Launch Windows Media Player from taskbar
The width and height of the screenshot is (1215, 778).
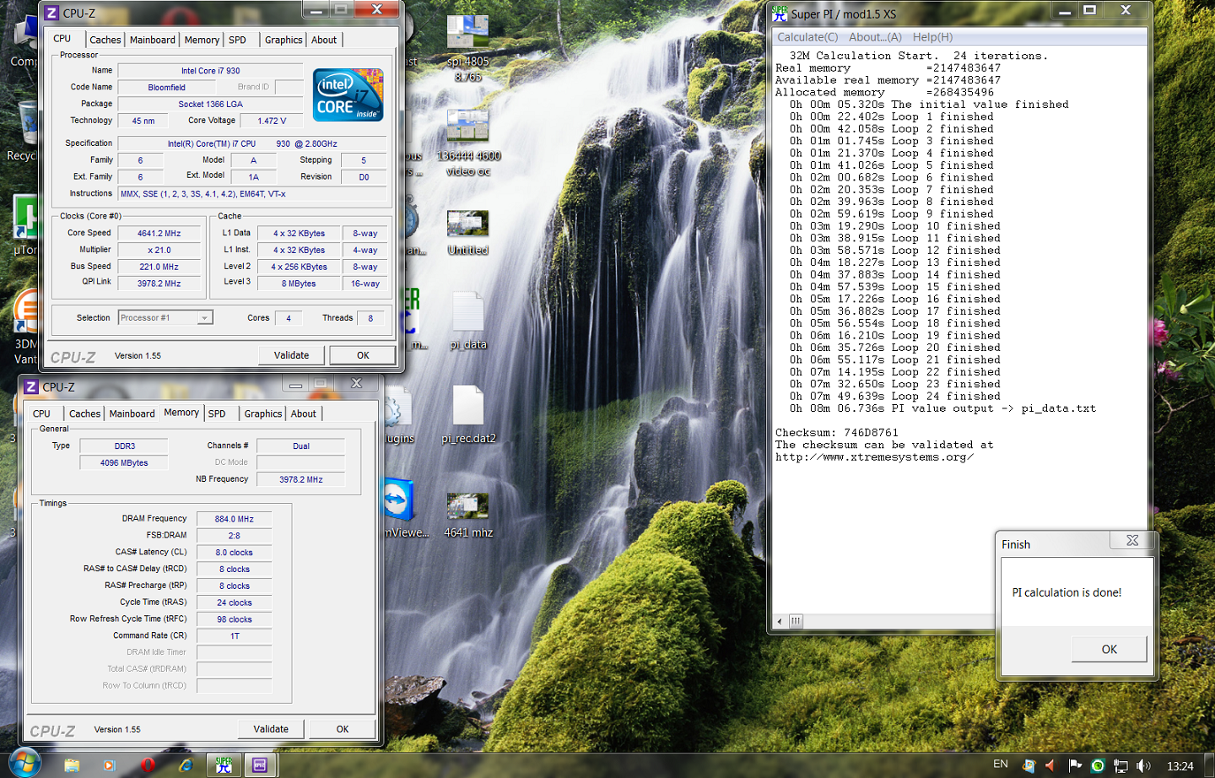(109, 765)
